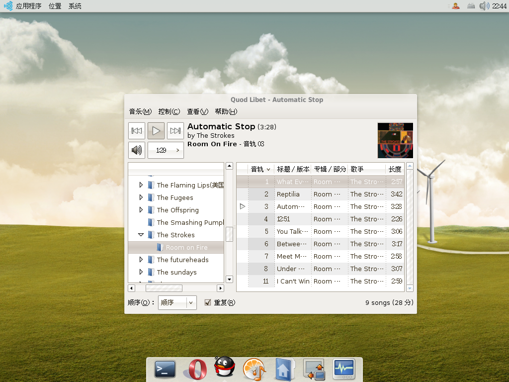
Task: Click the now-playing arrow on track 3
Action: click(242, 206)
